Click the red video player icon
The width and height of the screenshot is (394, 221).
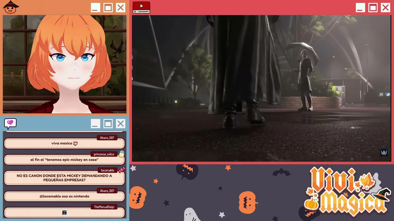[x=142, y=8]
